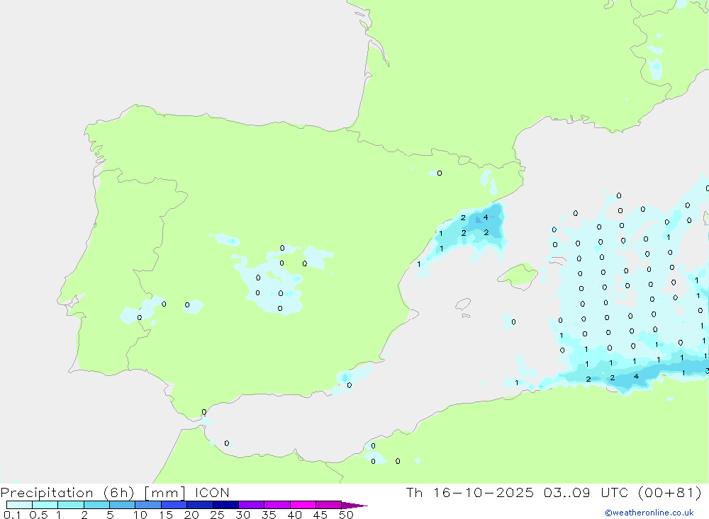Click the '4' value off the Catalan coast

[486, 217]
